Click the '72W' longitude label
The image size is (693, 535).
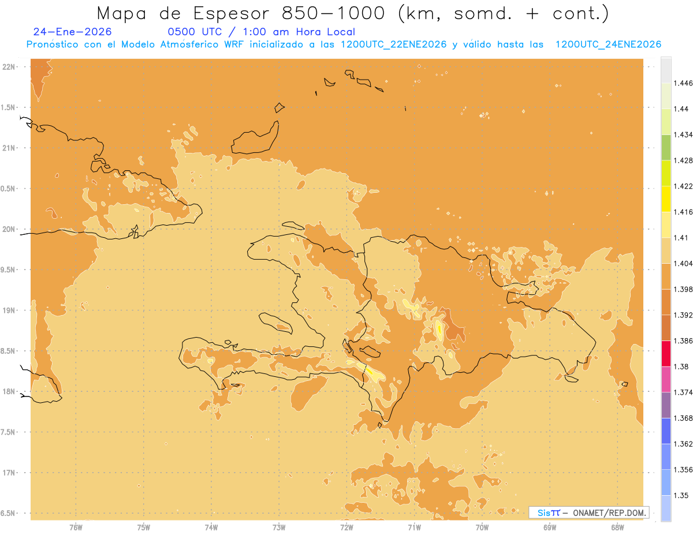[x=346, y=527]
